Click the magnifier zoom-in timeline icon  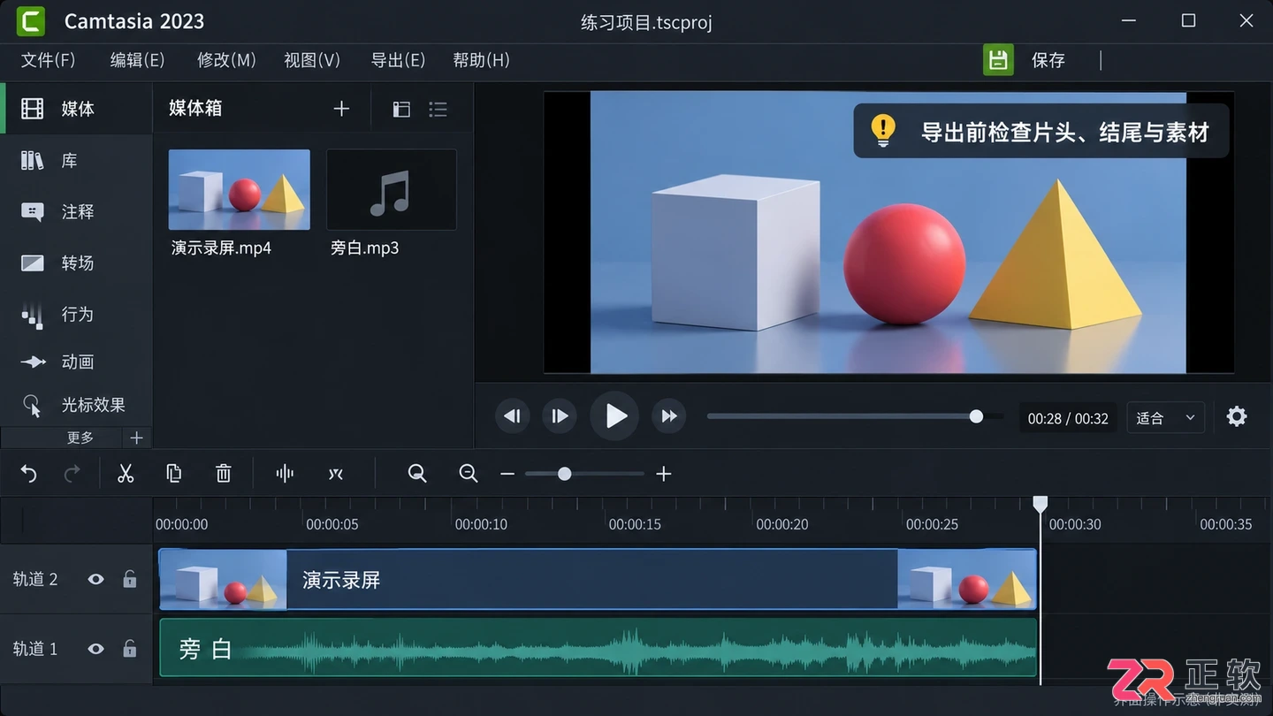click(x=417, y=474)
